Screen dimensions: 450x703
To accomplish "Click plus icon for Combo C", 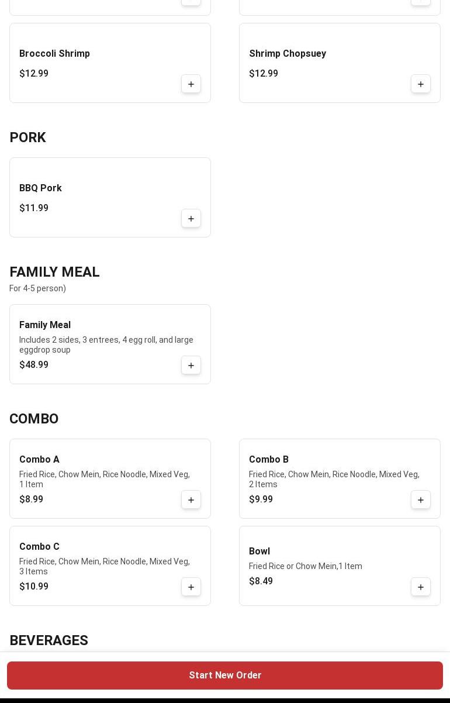I will click(x=191, y=587).
